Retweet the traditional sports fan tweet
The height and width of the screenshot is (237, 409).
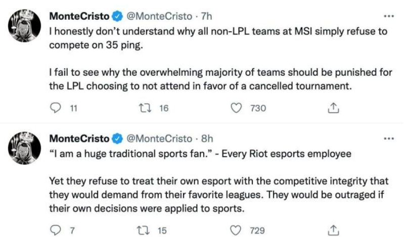coord(144,230)
